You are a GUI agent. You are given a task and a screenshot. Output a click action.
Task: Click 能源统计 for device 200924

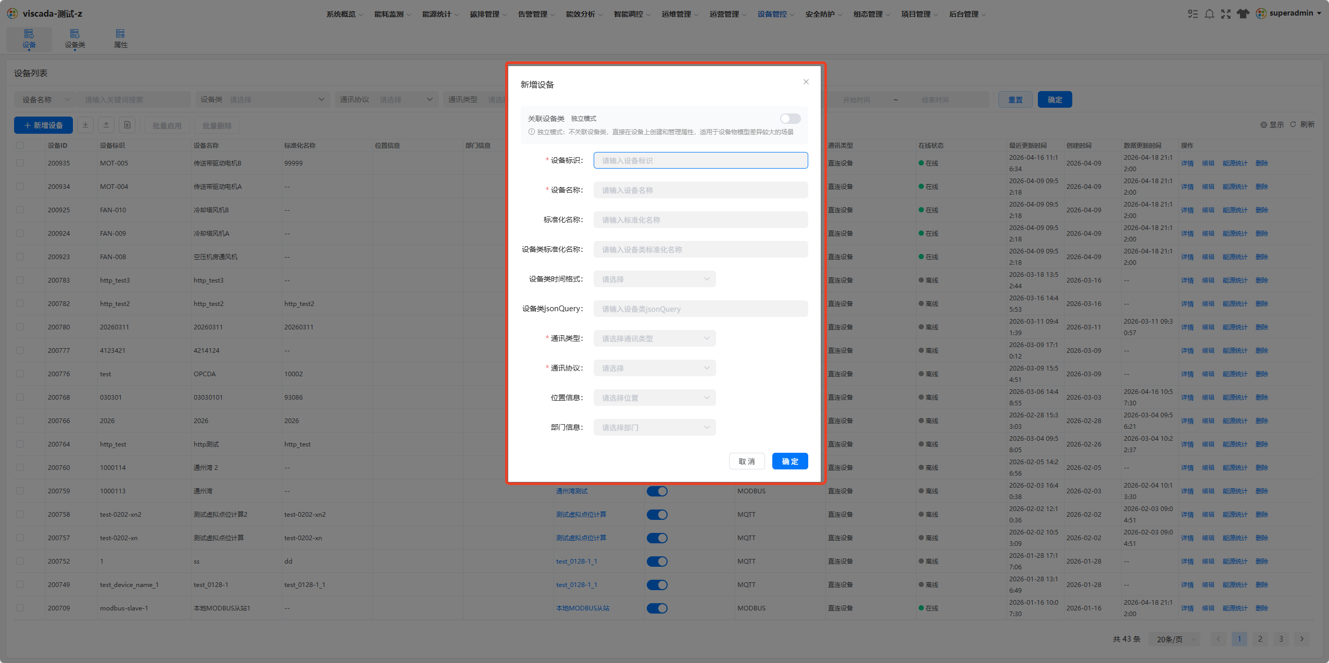point(1235,233)
